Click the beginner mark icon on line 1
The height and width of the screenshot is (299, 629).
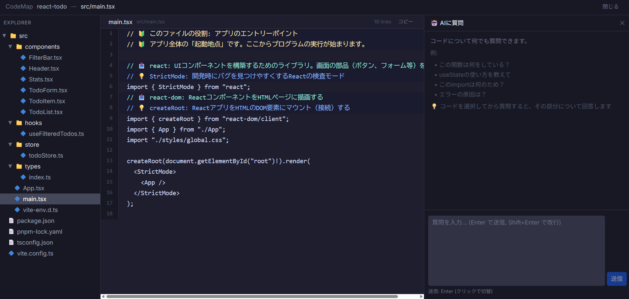tap(141, 33)
